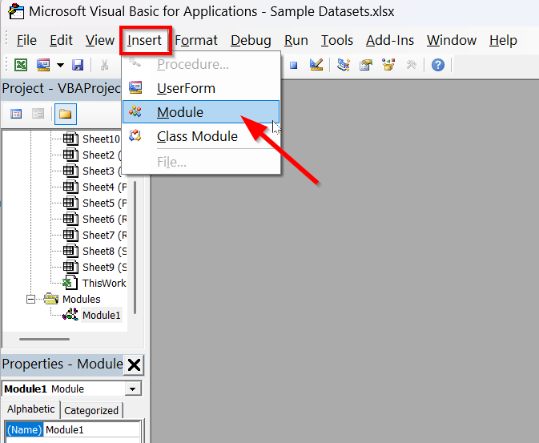Select Sheet2 in project tree
Screen dimensions: 539x443
pos(102,155)
